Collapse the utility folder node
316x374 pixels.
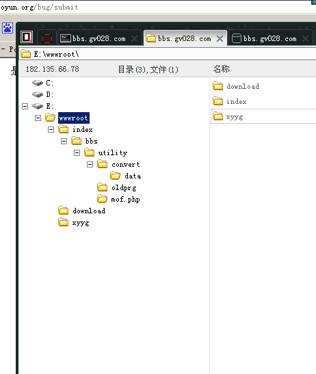(77, 153)
